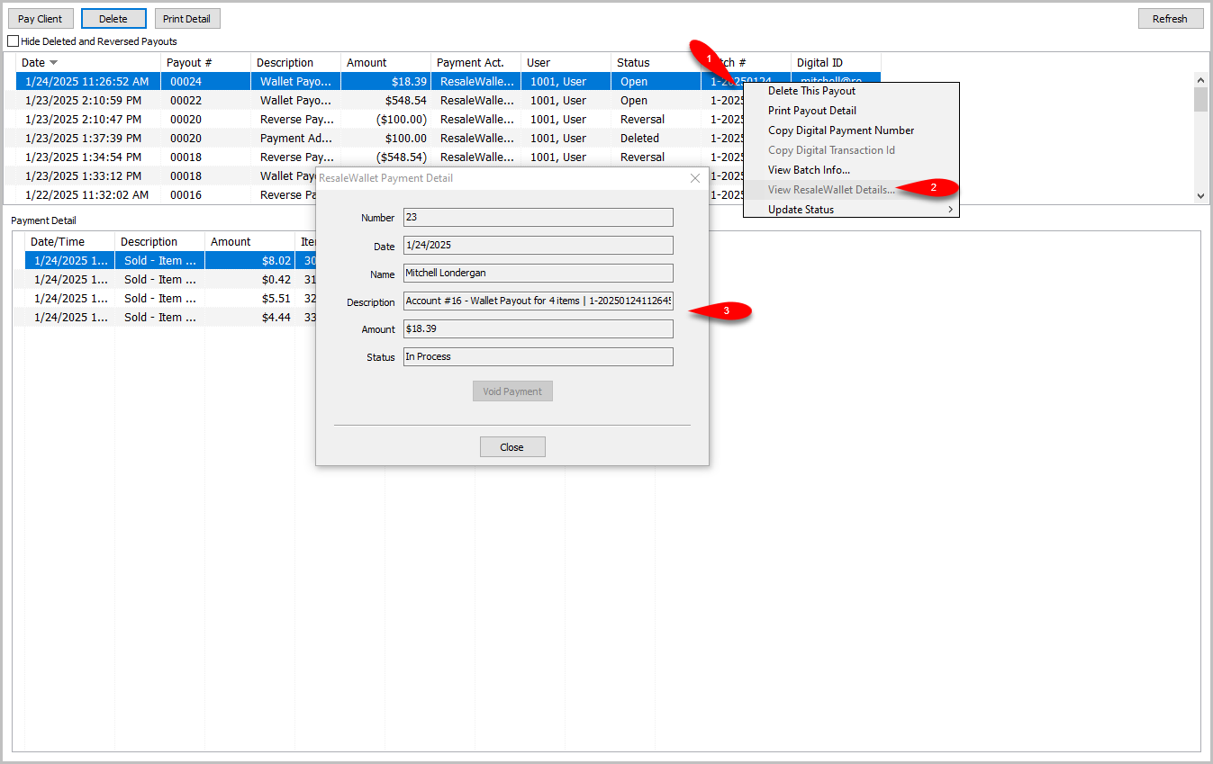The image size is (1213, 764).
Task: Click the Amount field showing $18.39
Action: click(539, 328)
